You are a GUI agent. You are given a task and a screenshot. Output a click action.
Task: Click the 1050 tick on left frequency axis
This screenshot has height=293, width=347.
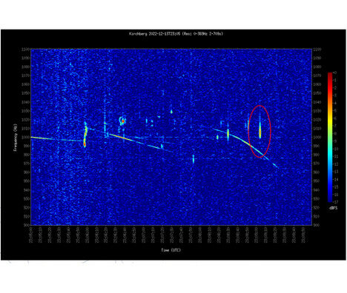coord(26,93)
